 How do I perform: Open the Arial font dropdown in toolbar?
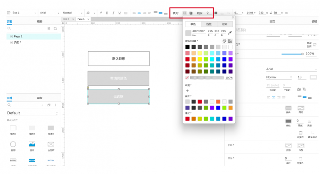tap(49, 13)
